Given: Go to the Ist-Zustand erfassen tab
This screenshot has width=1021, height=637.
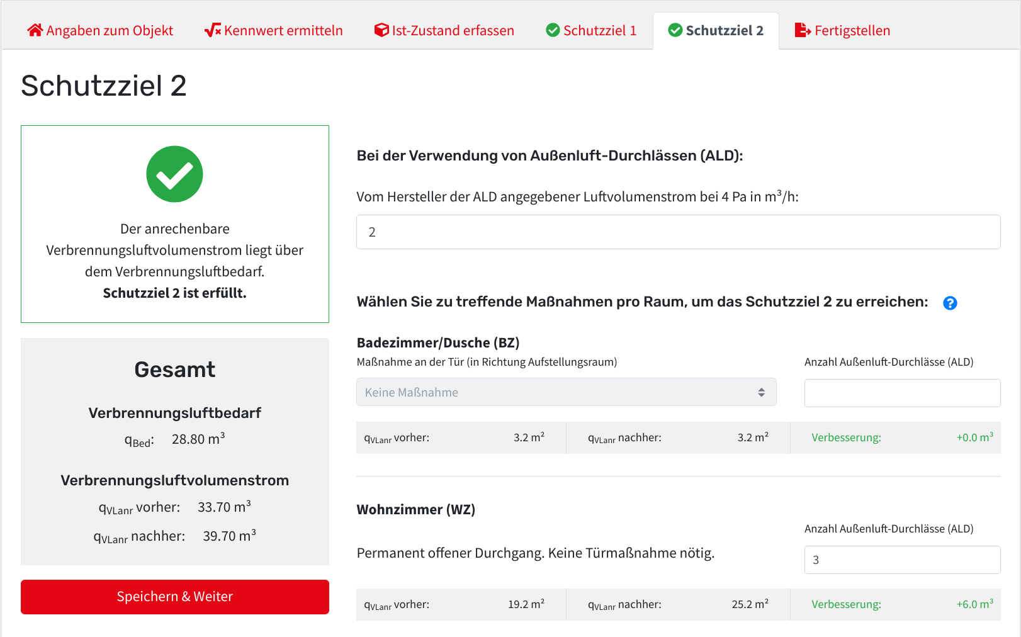Looking at the screenshot, I should click(453, 30).
